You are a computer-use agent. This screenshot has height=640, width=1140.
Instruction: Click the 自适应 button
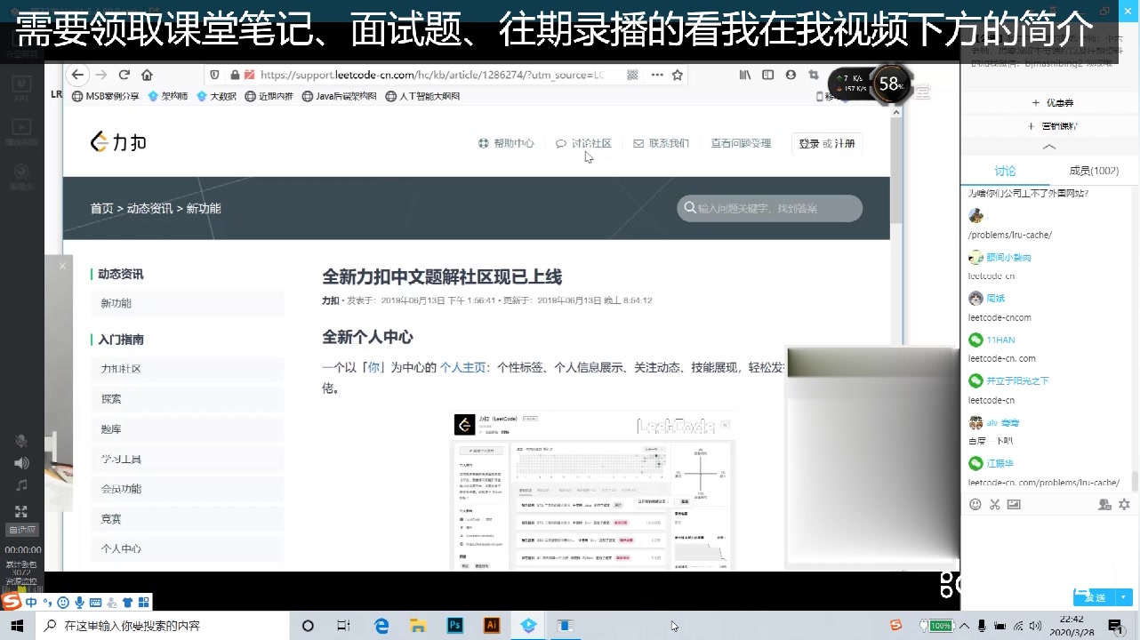(x=22, y=530)
